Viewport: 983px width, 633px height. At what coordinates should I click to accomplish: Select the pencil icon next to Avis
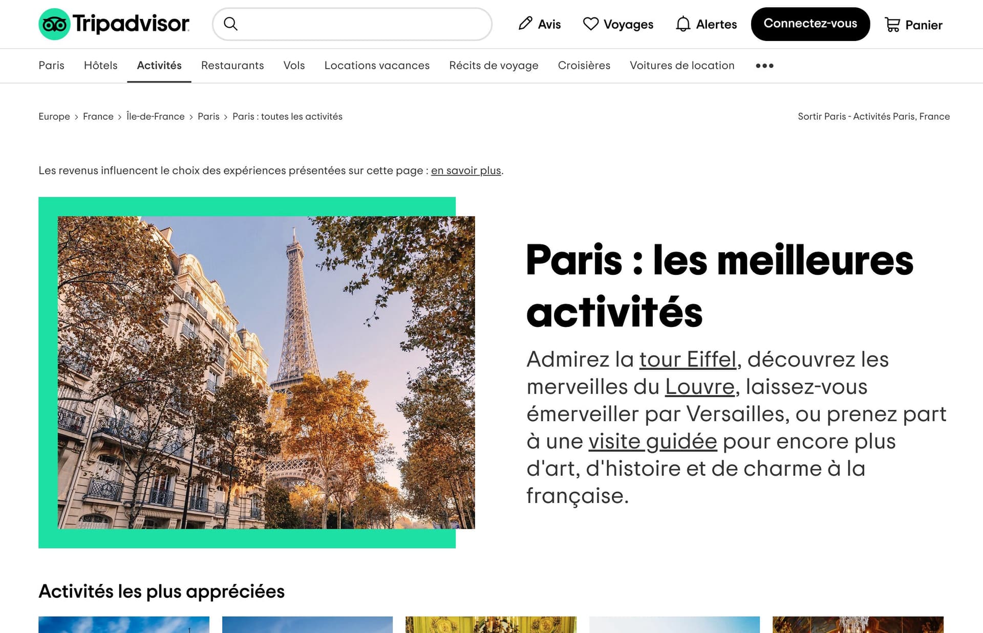pyautogui.click(x=525, y=24)
